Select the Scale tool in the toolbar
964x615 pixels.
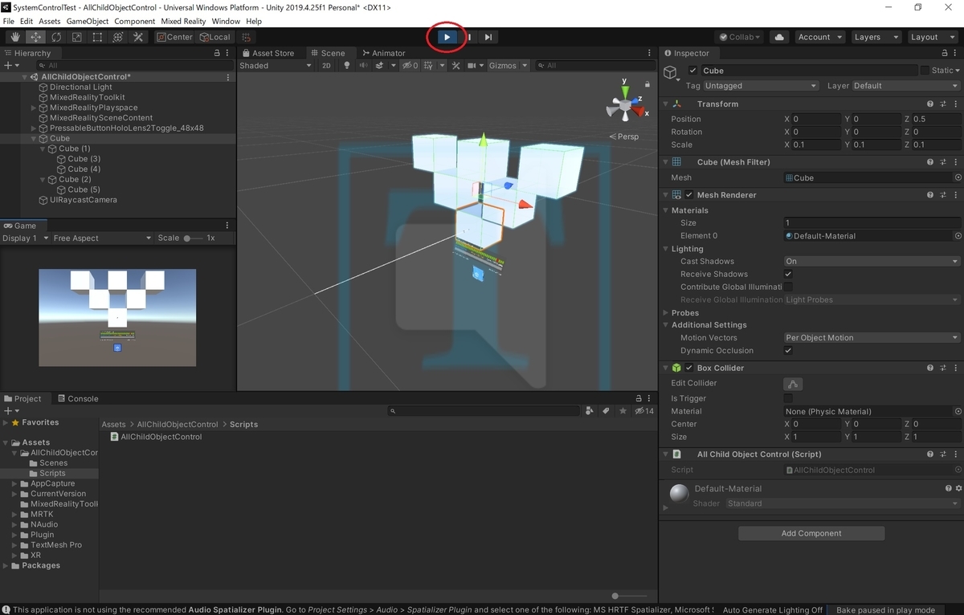76,37
